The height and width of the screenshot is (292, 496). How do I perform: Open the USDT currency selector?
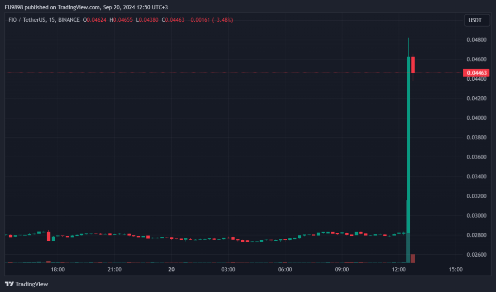pos(473,20)
